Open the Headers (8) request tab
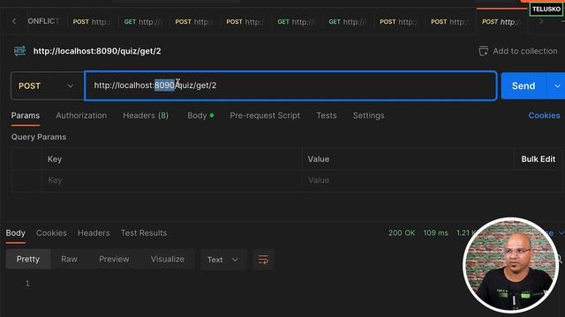This screenshot has height=317, width=565. pos(146,115)
